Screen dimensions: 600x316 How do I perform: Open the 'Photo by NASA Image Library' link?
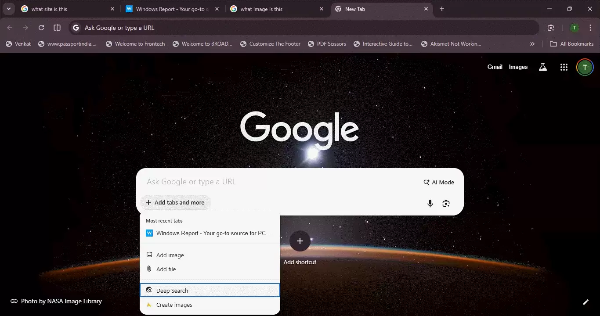(x=61, y=301)
